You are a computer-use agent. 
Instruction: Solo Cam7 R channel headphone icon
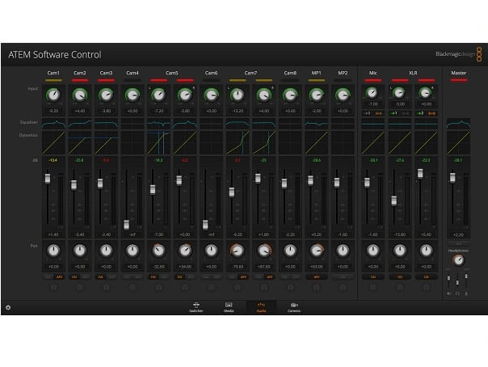tap(264, 287)
